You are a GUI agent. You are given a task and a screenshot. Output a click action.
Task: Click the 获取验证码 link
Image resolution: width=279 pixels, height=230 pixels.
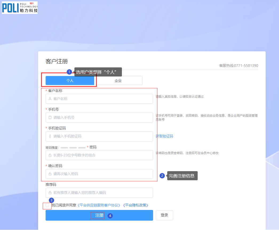click(164, 136)
